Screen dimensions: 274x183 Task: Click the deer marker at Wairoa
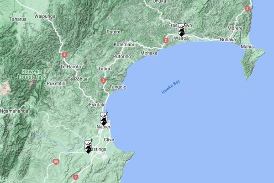tap(181, 29)
